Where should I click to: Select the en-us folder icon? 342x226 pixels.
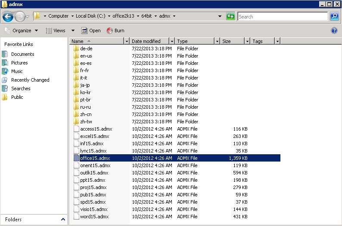coord(76,56)
